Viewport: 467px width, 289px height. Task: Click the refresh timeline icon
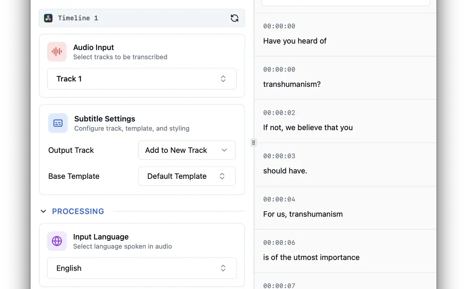click(x=234, y=18)
